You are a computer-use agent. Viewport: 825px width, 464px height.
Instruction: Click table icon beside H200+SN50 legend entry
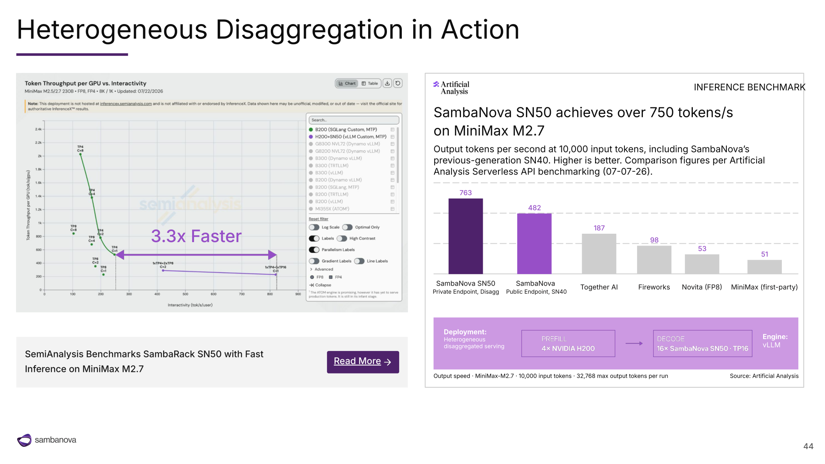pyautogui.click(x=392, y=137)
